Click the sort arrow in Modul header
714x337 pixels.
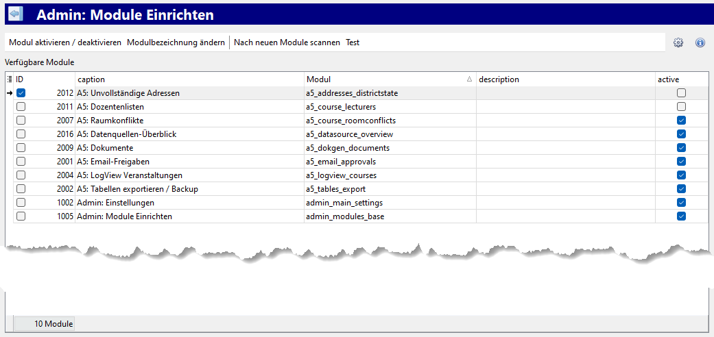point(469,79)
